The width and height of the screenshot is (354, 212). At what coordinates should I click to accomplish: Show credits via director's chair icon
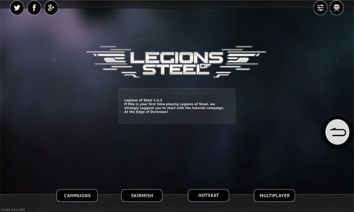pyautogui.click(x=337, y=8)
